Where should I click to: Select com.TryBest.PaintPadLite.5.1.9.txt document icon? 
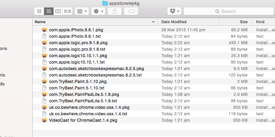point(44,101)
